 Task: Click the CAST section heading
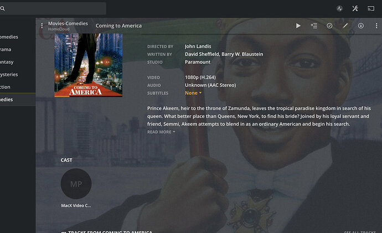(x=66, y=160)
